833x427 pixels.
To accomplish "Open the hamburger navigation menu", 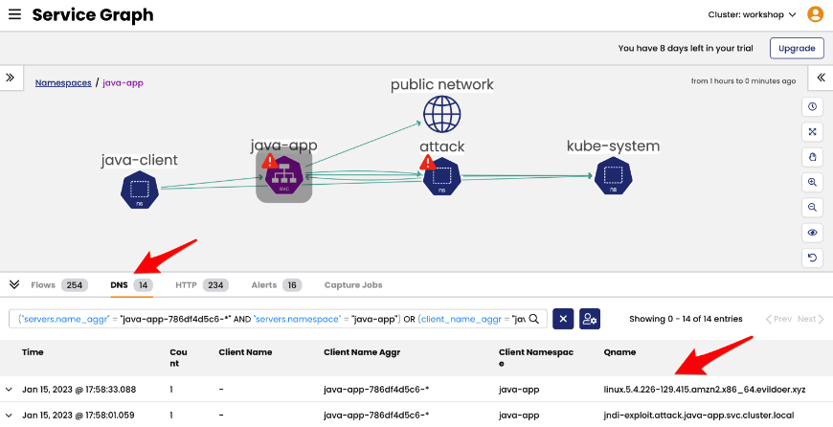I will coord(15,14).
